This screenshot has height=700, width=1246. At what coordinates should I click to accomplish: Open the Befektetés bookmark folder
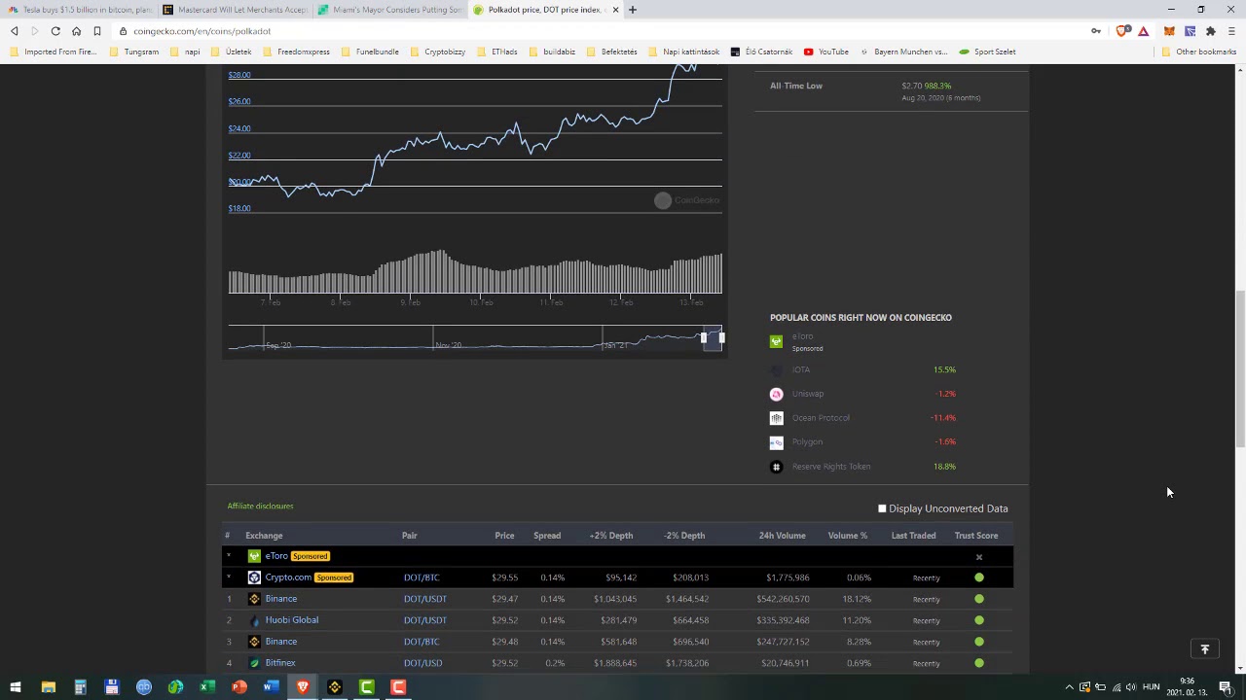tap(612, 52)
